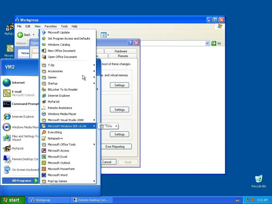This screenshot has height=204, width=272.
Task: Open the Address bar dropdown in Workgroup
Action: tap(207, 43)
